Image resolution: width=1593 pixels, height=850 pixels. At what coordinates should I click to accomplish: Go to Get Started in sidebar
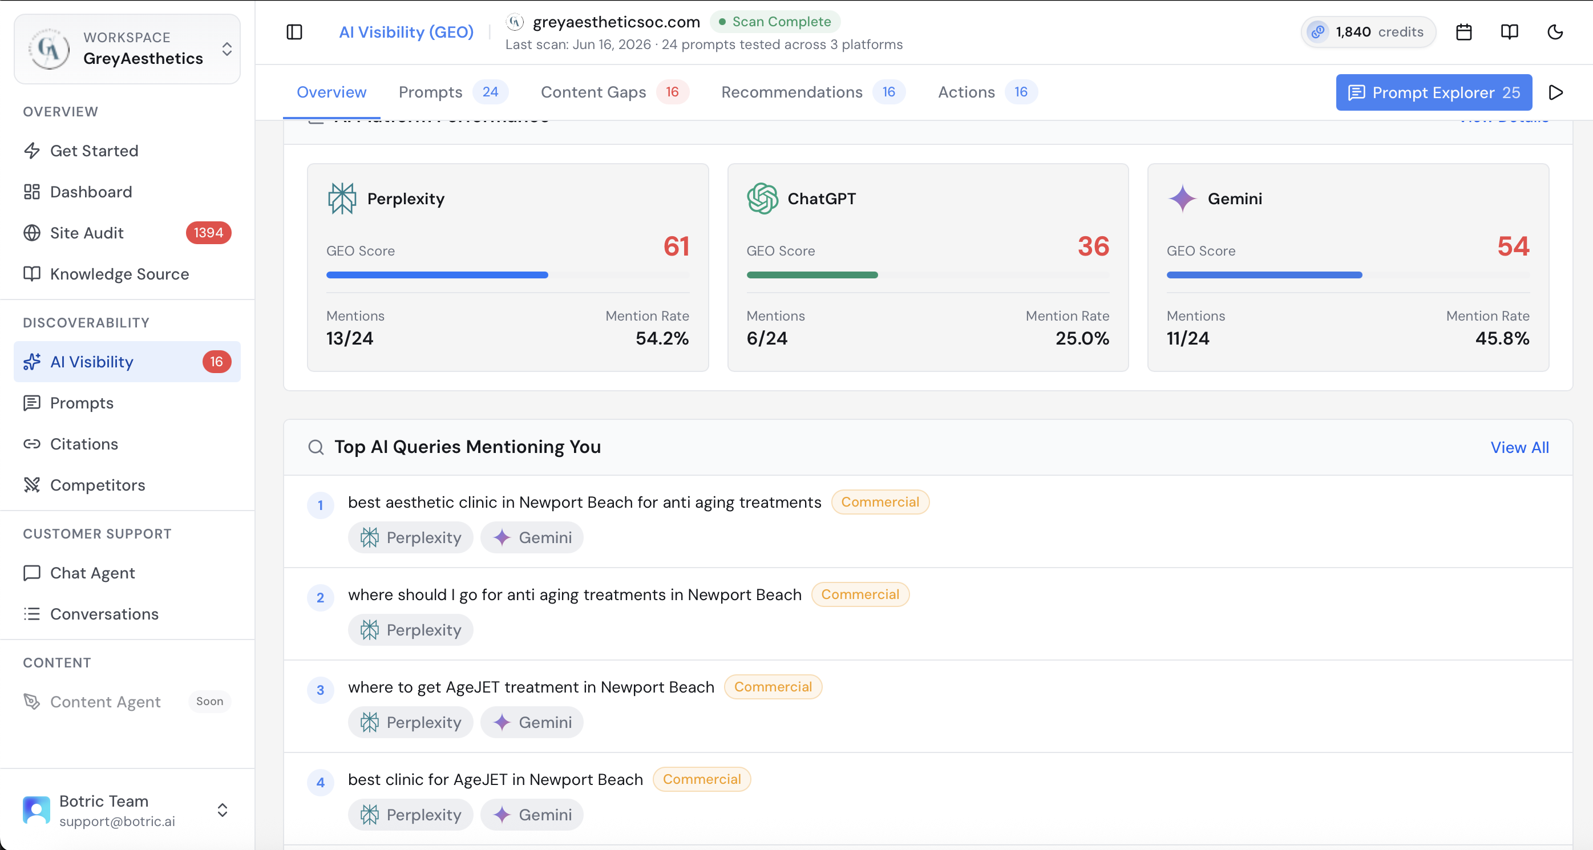[127, 151]
